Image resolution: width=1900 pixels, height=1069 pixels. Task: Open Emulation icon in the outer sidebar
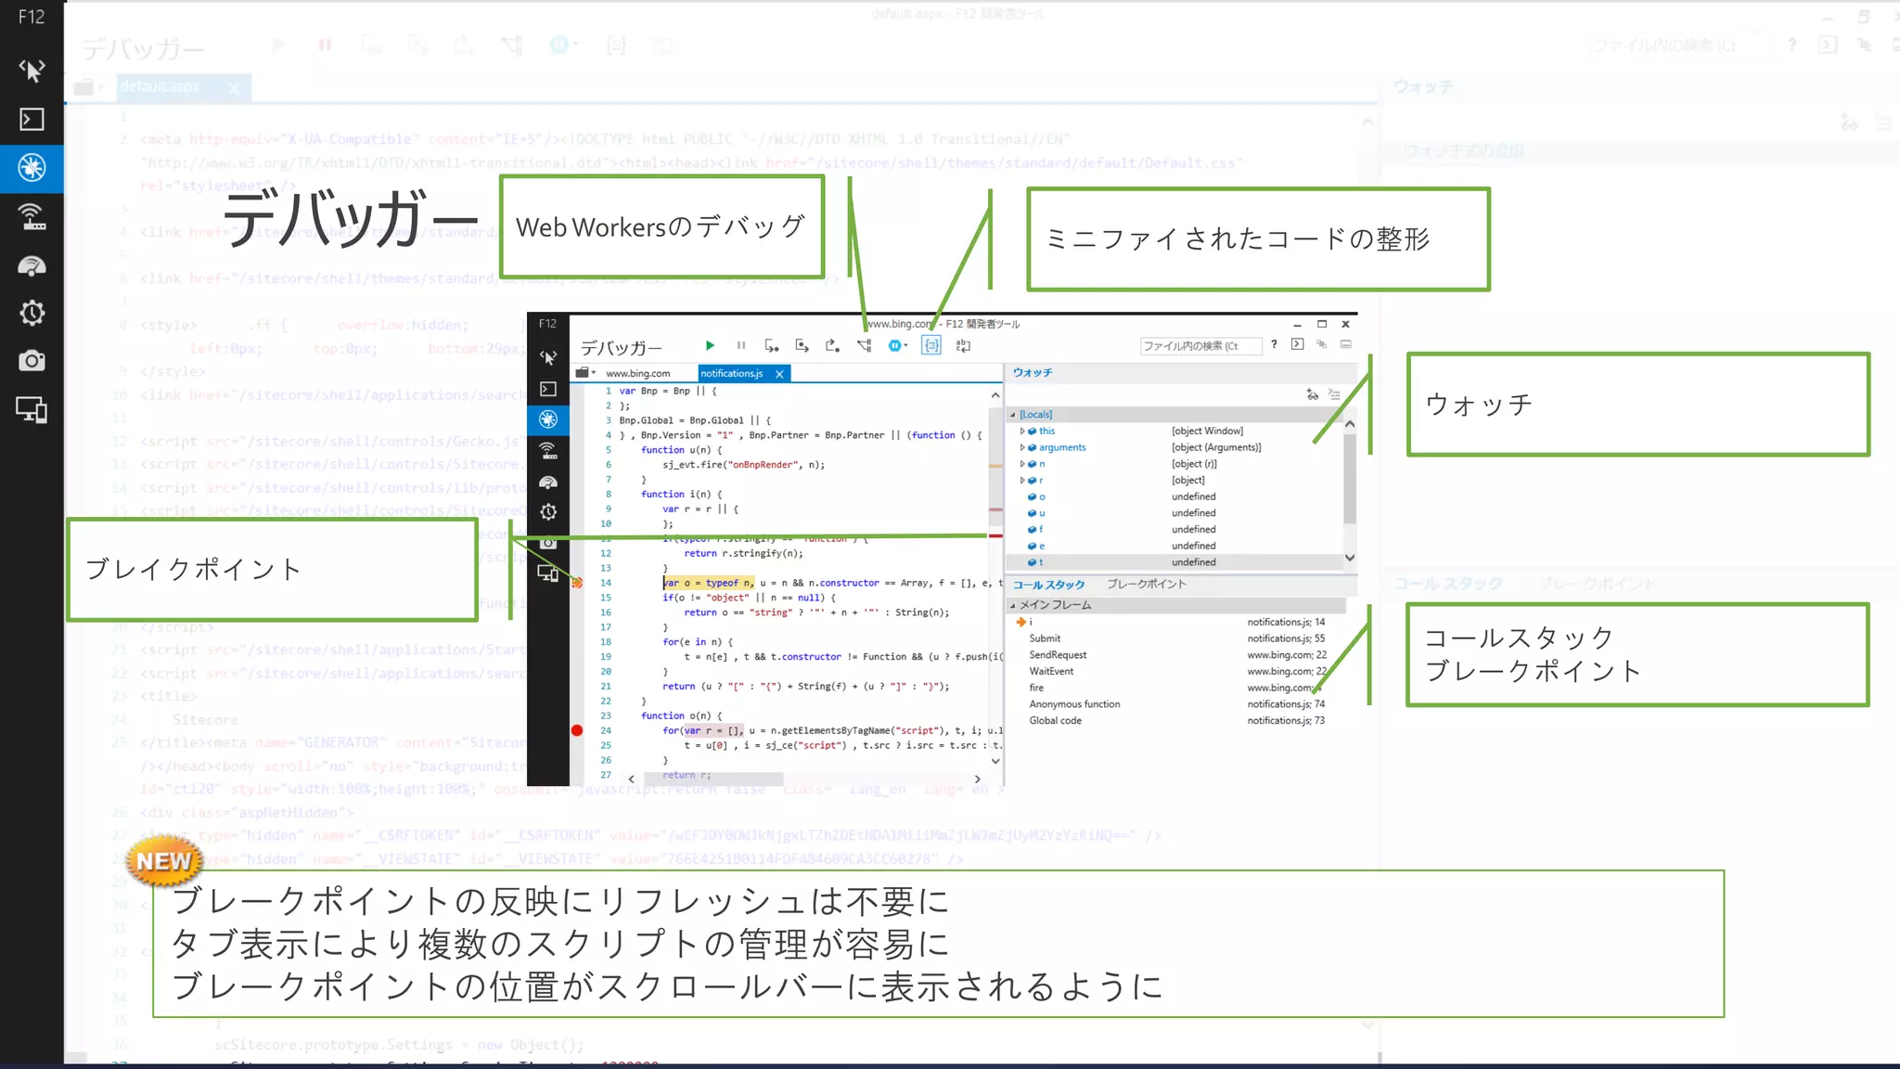pos(32,409)
